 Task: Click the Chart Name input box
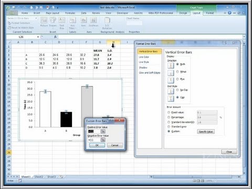coord(134,23)
